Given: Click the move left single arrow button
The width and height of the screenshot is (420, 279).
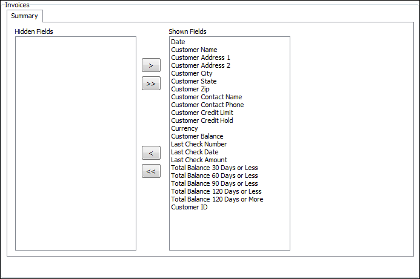Looking at the screenshot, I should click(x=151, y=153).
